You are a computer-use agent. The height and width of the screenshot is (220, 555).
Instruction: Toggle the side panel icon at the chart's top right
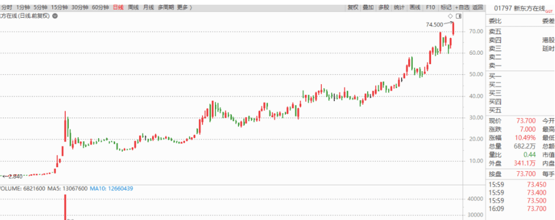[x=459, y=16]
